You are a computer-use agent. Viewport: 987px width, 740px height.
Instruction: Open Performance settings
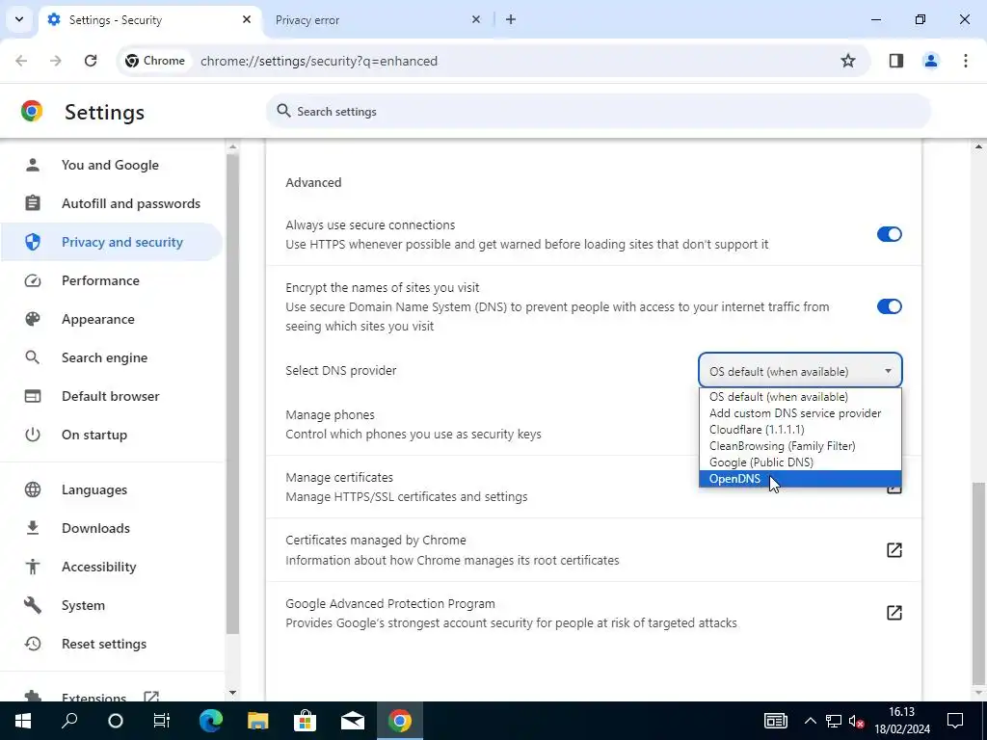tap(110, 280)
